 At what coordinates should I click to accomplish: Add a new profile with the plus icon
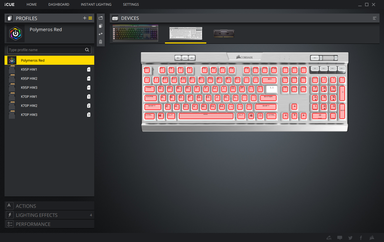tap(85, 18)
